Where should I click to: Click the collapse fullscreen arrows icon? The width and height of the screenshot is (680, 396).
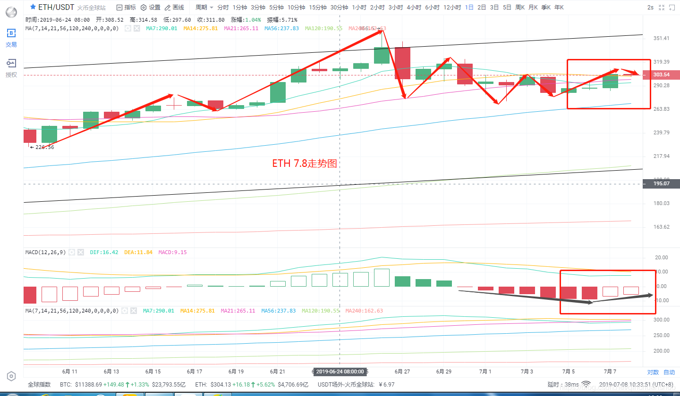click(x=662, y=8)
